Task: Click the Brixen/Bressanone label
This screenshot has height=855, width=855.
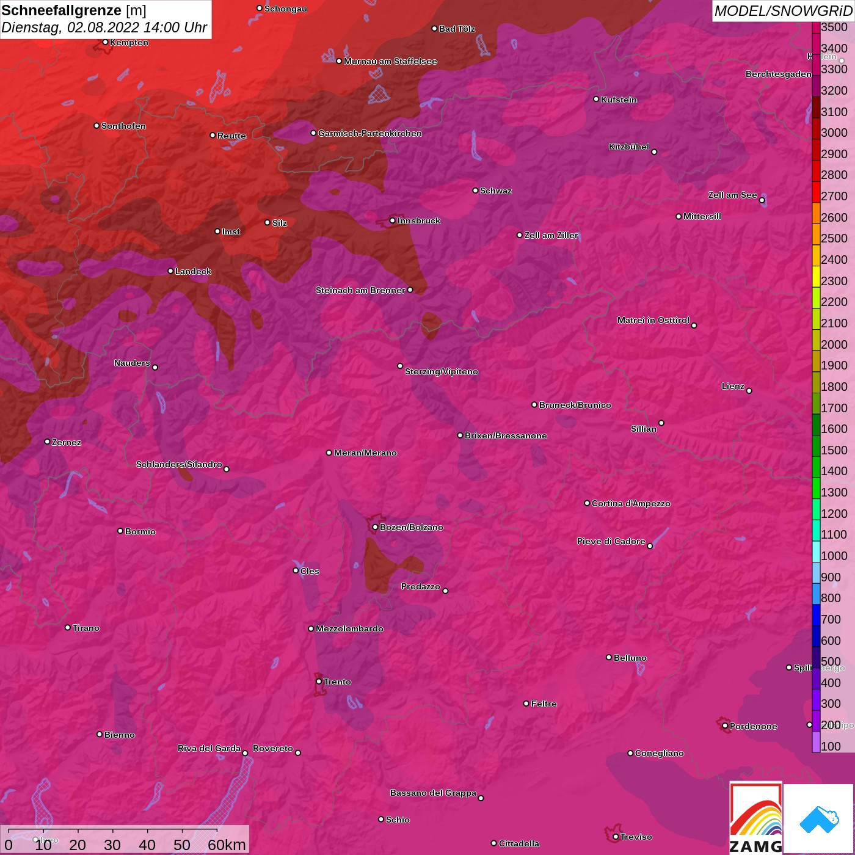Action: (506, 435)
